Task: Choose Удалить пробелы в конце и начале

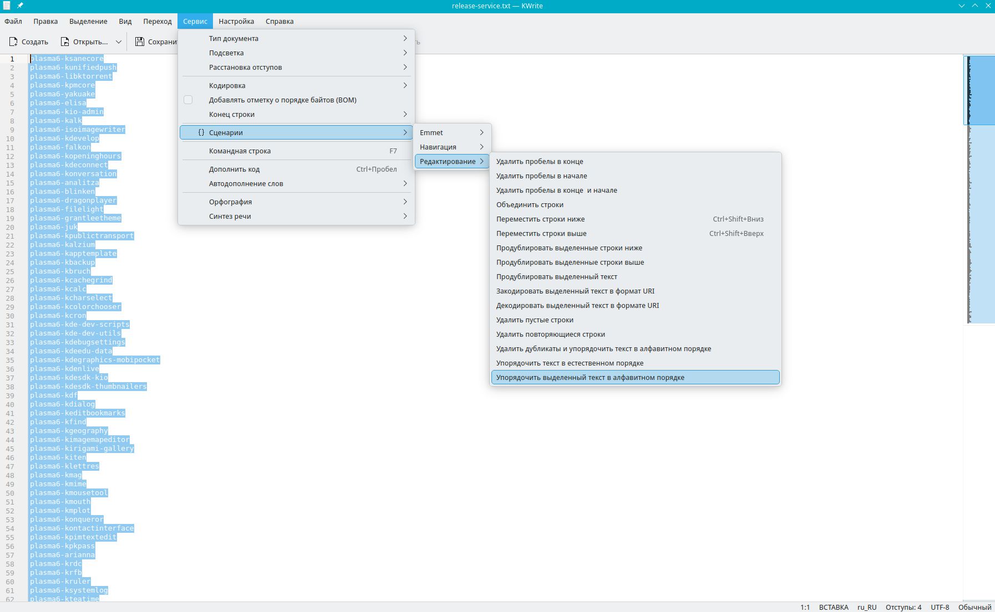Action: (x=636, y=191)
